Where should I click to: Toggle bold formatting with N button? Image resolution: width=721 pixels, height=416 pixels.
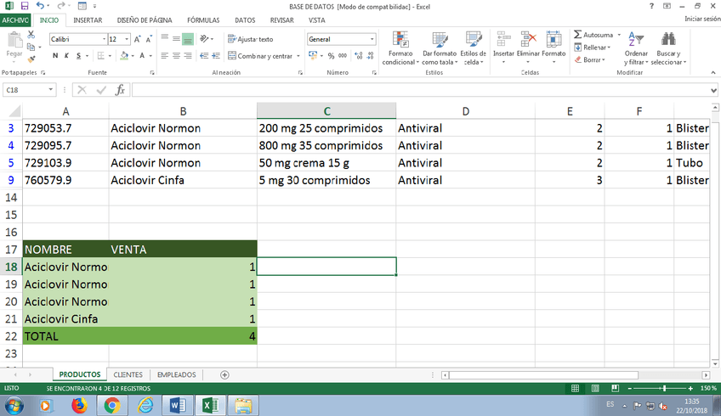[x=55, y=56]
